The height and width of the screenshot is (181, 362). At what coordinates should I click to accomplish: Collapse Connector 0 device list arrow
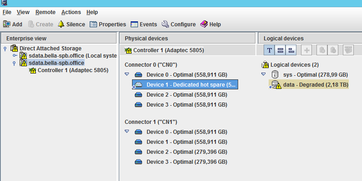pyautogui.click(x=127, y=74)
